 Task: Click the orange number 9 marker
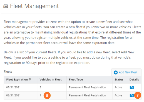click(138, 95)
